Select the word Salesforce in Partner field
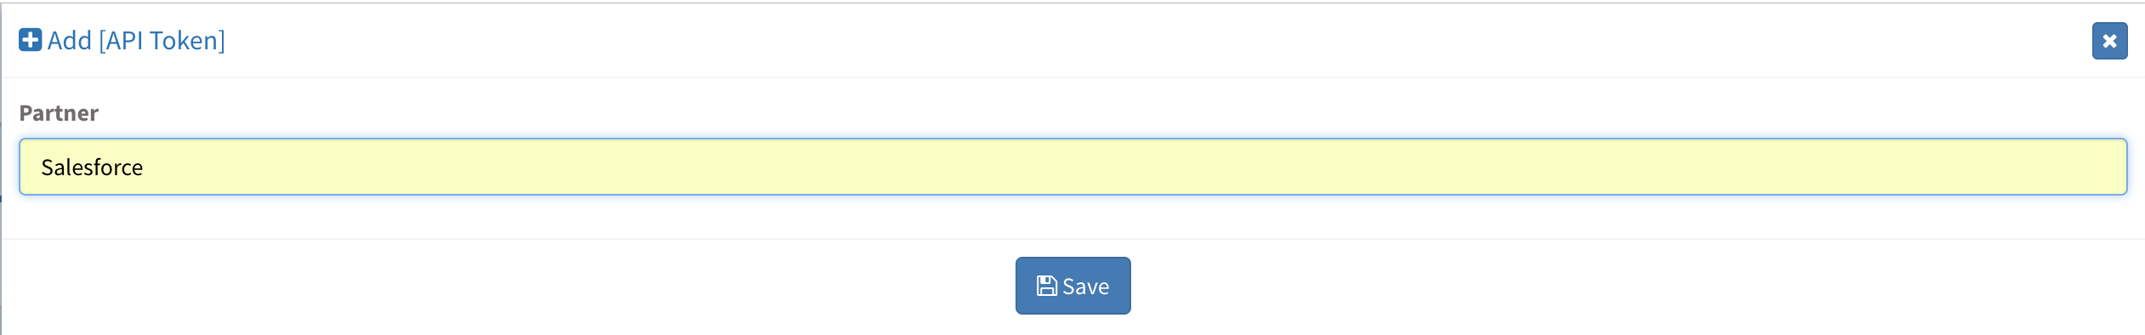Viewport: 2145px width, 335px height. pyautogui.click(x=92, y=167)
